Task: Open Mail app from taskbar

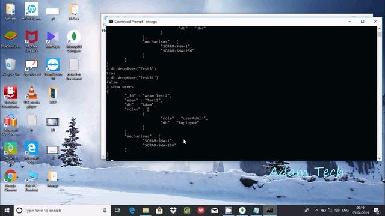Action: (215, 211)
